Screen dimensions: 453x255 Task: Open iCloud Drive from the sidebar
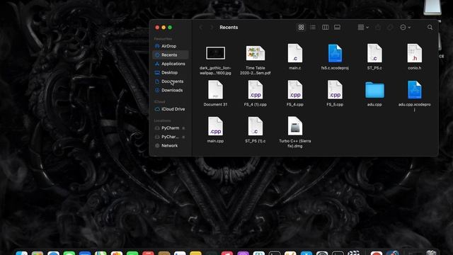[x=171, y=109]
